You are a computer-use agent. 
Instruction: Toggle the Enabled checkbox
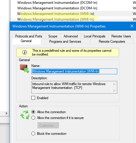33,98
